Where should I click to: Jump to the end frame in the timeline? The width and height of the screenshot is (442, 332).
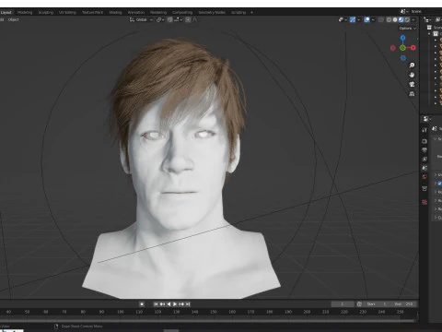(x=188, y=304)
